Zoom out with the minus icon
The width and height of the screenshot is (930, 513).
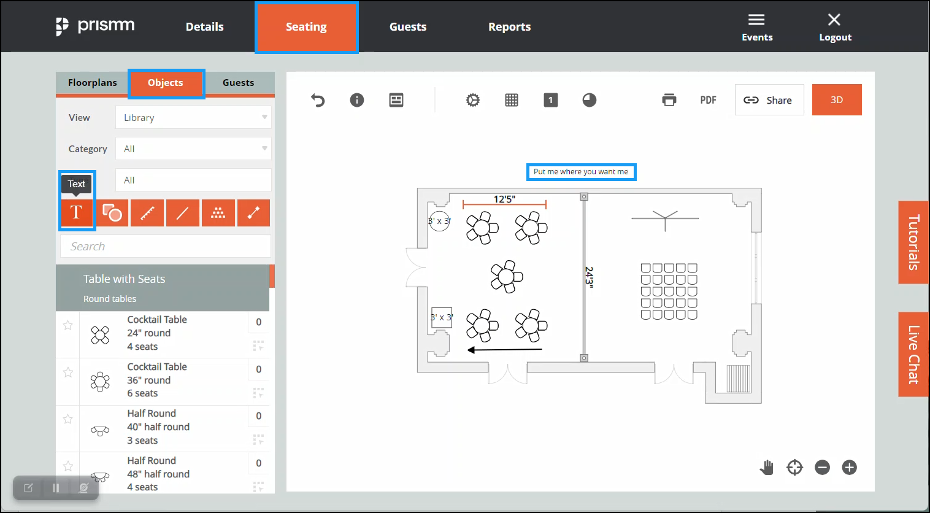(x=823, y=468)
